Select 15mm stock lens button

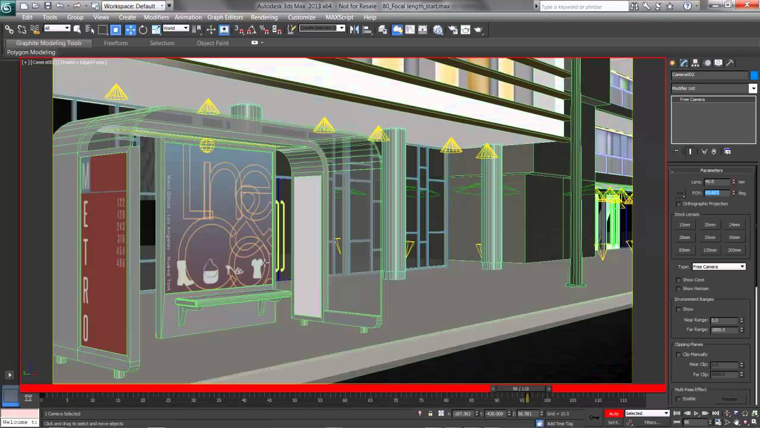pyautogui.click(x=685, y=225)
